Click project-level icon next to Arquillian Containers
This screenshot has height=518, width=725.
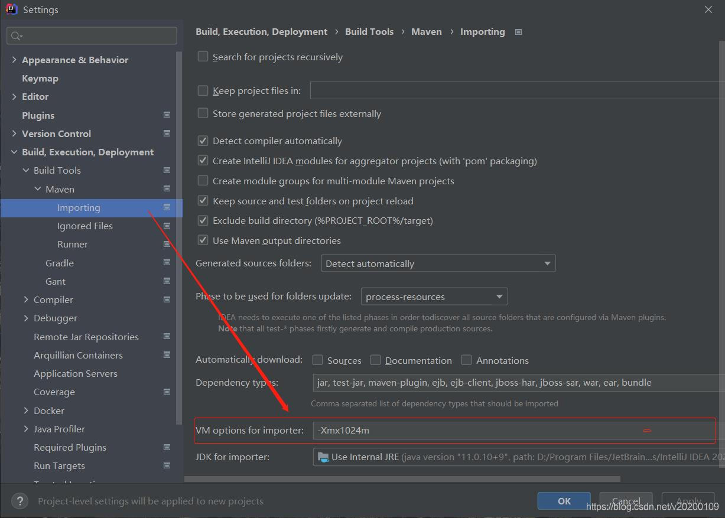point(167,355)
